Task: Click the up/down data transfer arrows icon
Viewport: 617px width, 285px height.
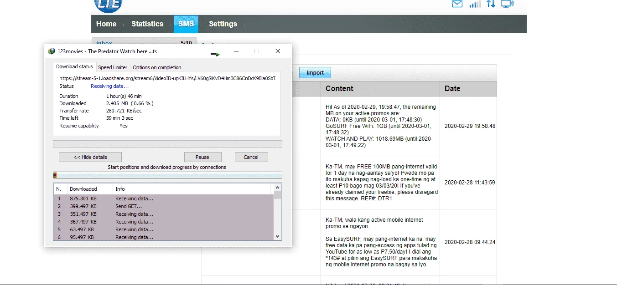Action: 491,4
